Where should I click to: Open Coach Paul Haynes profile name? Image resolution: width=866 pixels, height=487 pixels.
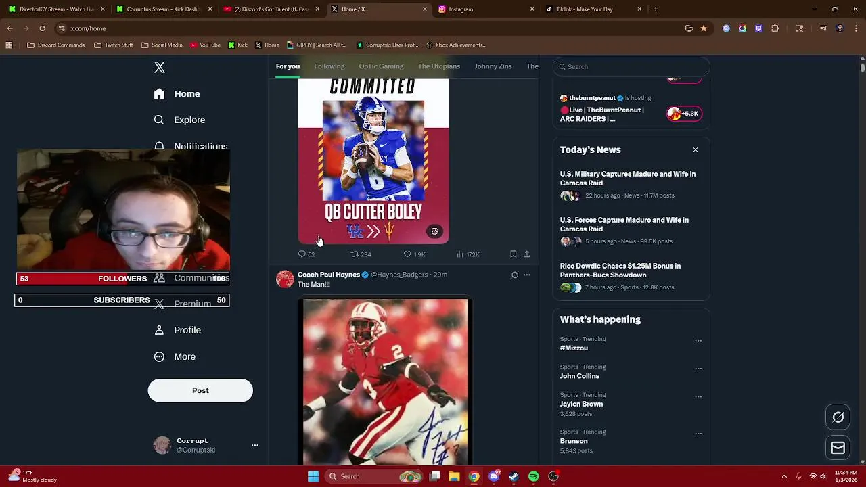pyautogui.click(x=328, y=275)
